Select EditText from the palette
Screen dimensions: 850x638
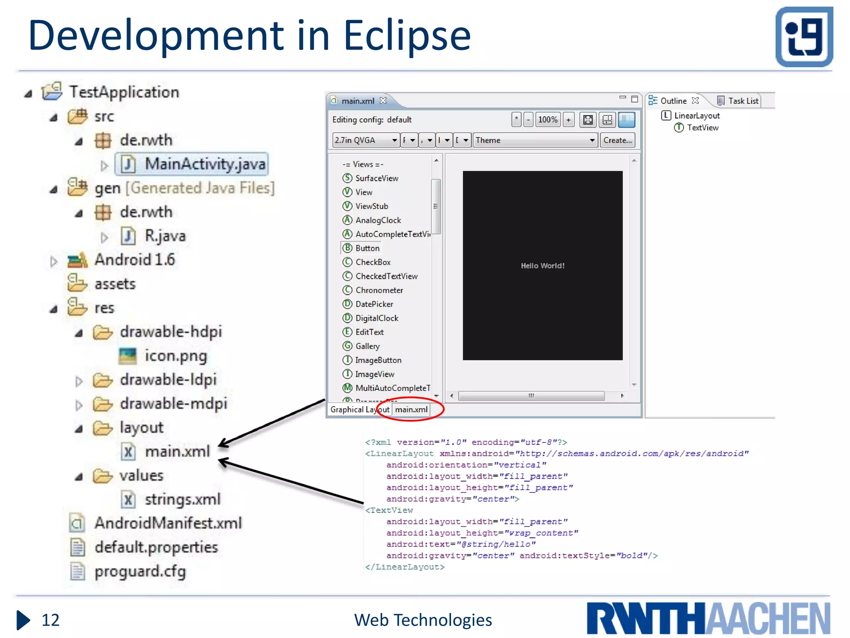click(x=363, y=332)
